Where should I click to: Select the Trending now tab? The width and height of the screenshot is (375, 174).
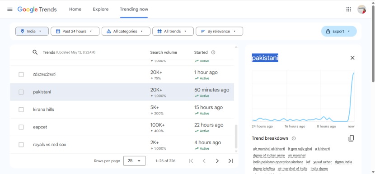(134, 9)
